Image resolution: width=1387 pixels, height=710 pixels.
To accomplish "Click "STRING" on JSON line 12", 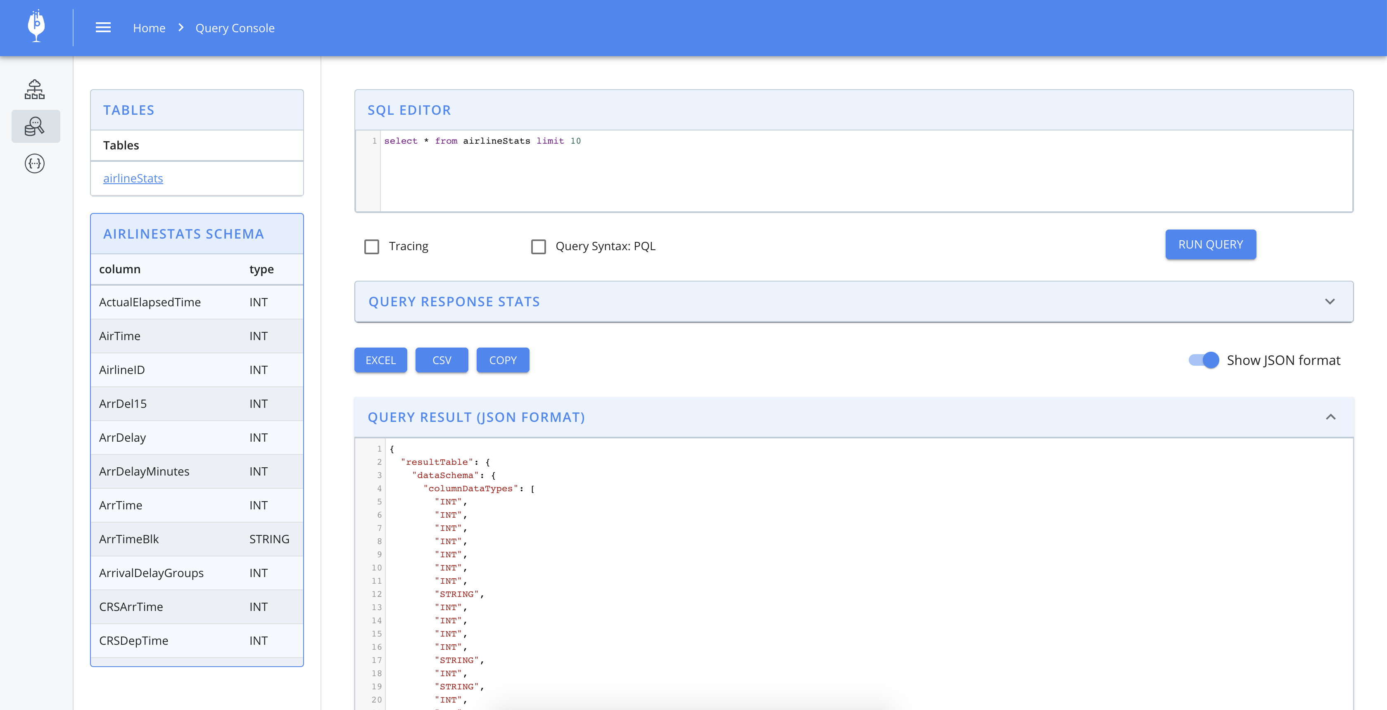I will 456,594.
